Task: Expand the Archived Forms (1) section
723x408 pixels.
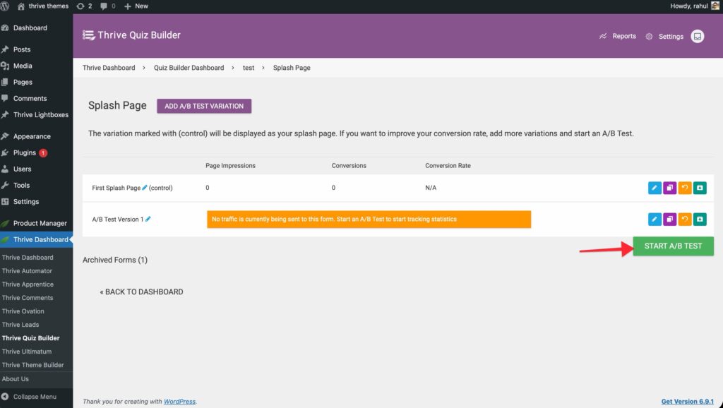Action: [115, 260]
